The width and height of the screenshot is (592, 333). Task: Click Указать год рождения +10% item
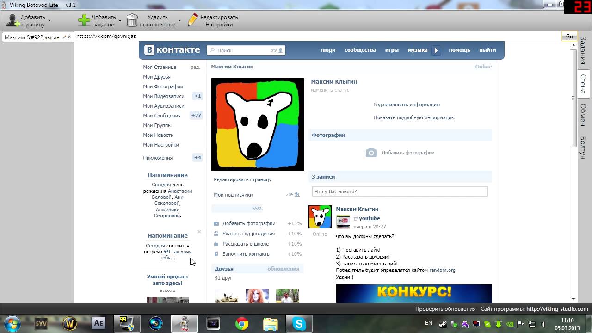(257, 234)
